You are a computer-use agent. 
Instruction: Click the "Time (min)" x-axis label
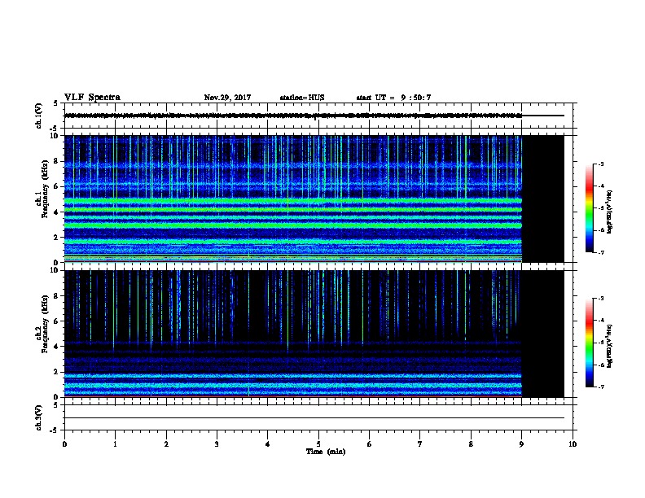click(x=326, y=452)
